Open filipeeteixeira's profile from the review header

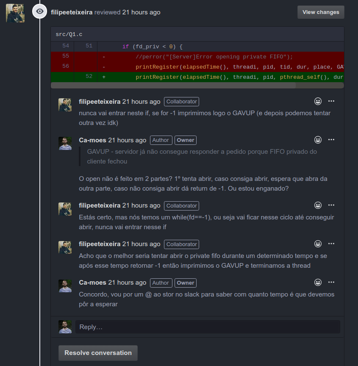72,12
